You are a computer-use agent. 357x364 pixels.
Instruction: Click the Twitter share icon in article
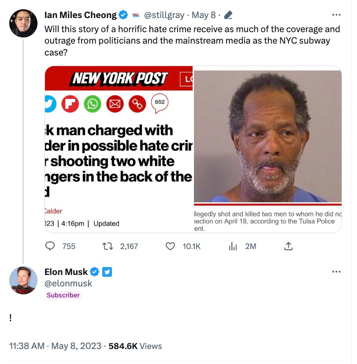pyautogui.click(x=51, y=104)
